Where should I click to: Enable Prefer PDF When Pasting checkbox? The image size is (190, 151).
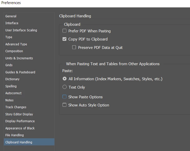[64, 31]
